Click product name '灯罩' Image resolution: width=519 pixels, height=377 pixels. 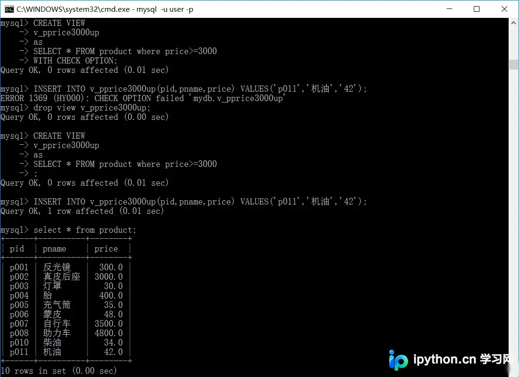pos(52,286)
